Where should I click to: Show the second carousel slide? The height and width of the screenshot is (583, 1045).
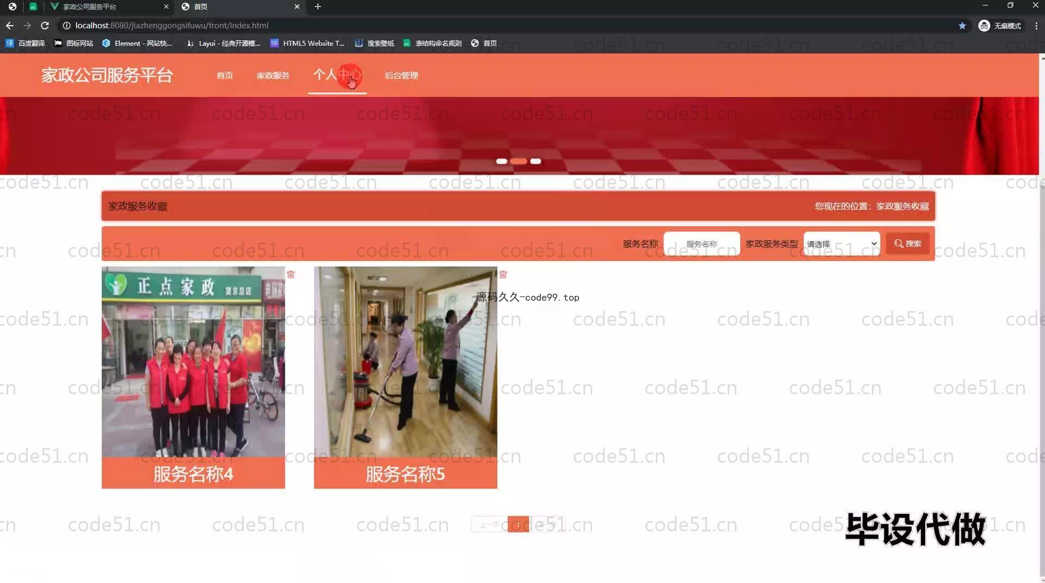(519, 161)
